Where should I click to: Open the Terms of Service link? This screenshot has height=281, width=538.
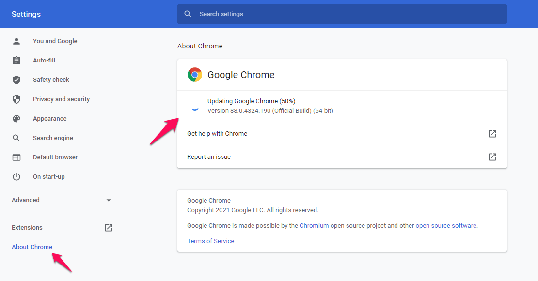pyautogui.click(x=211, y=241)
